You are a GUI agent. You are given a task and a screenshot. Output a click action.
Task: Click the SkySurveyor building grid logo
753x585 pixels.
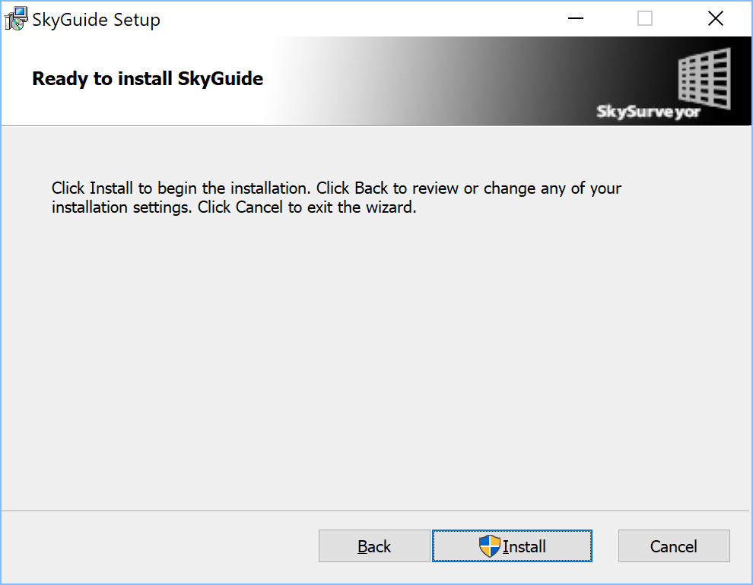(704, 77)
